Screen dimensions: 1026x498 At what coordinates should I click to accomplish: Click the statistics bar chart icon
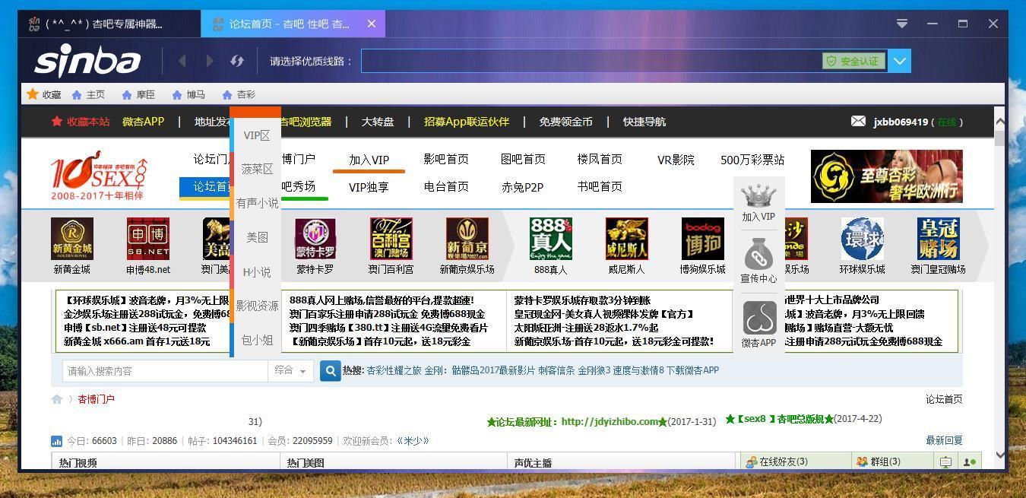tap(57, 441)
